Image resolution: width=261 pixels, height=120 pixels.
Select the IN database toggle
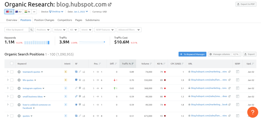(x=27, y=12)
